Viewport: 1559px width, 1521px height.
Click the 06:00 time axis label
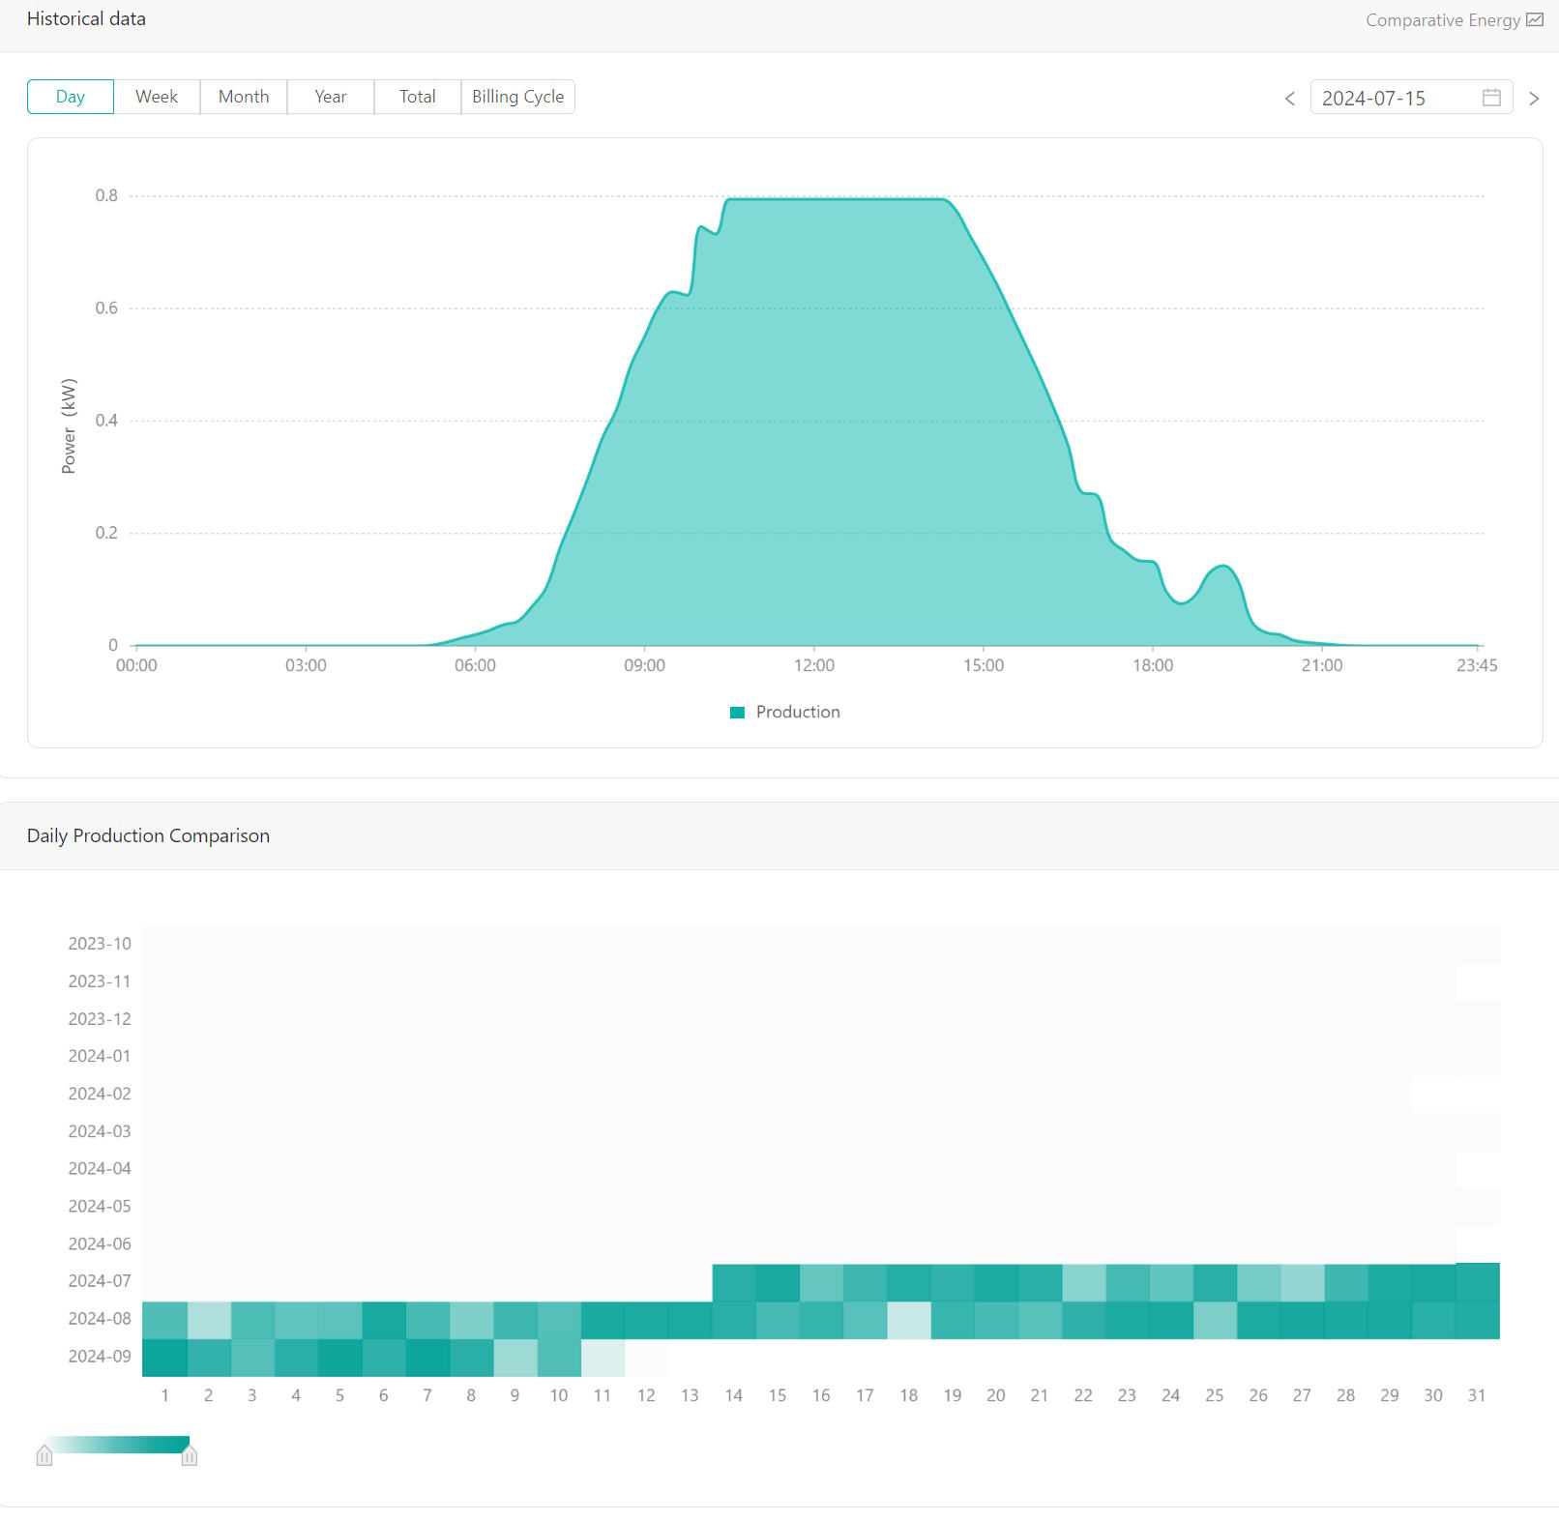[x=475, y=665]
